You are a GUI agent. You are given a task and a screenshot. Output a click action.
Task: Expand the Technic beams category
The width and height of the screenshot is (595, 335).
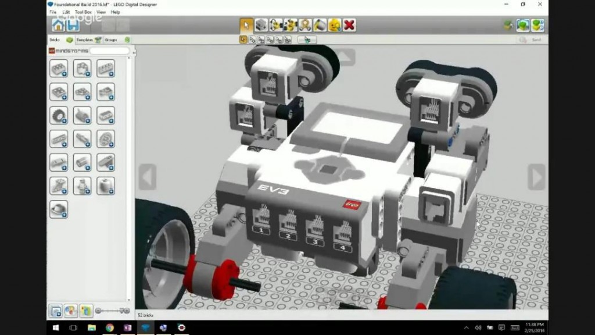[59, 140]
